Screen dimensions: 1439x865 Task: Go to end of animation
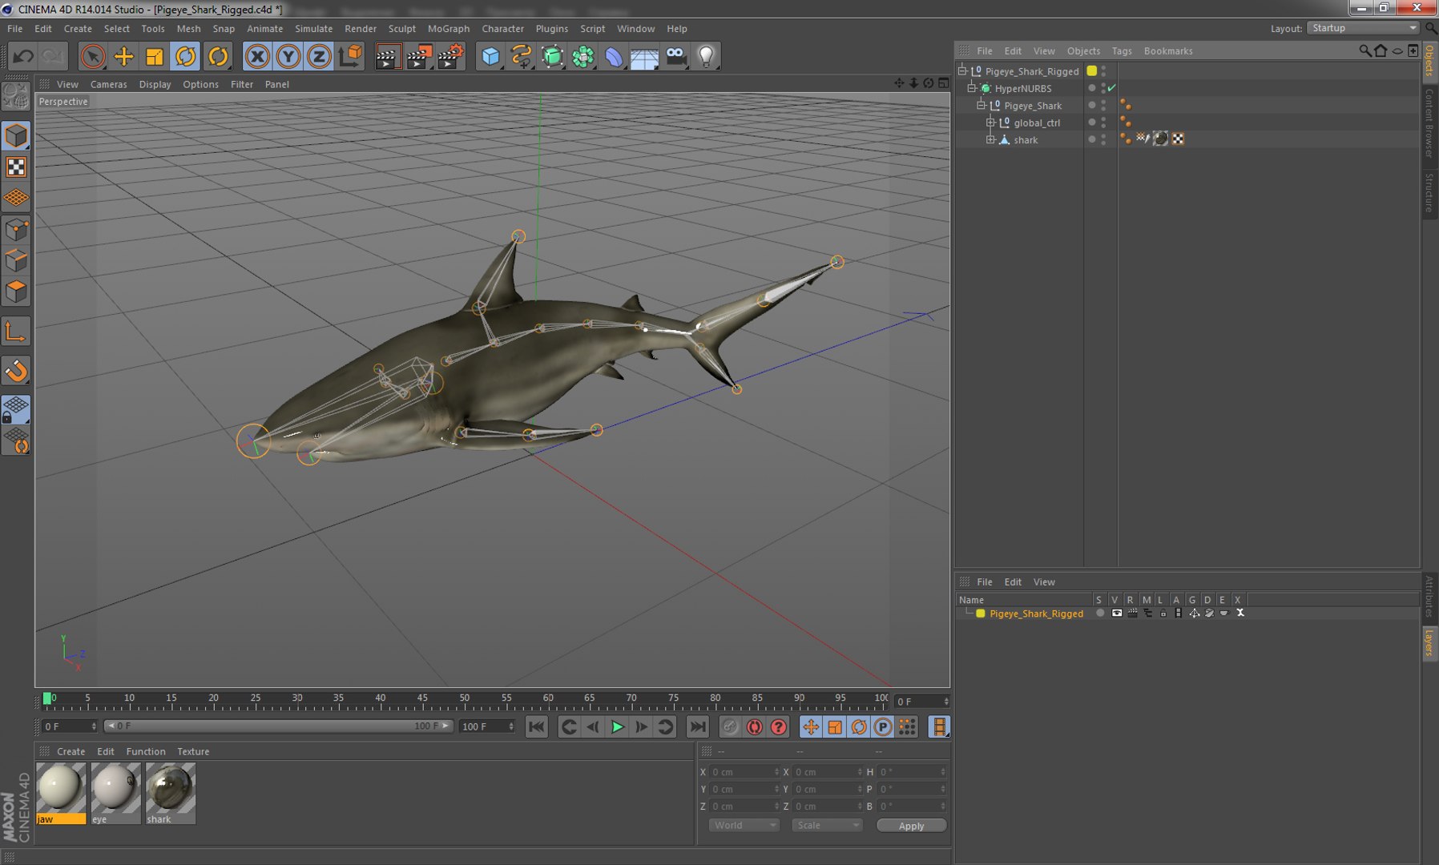click(698, 726)
